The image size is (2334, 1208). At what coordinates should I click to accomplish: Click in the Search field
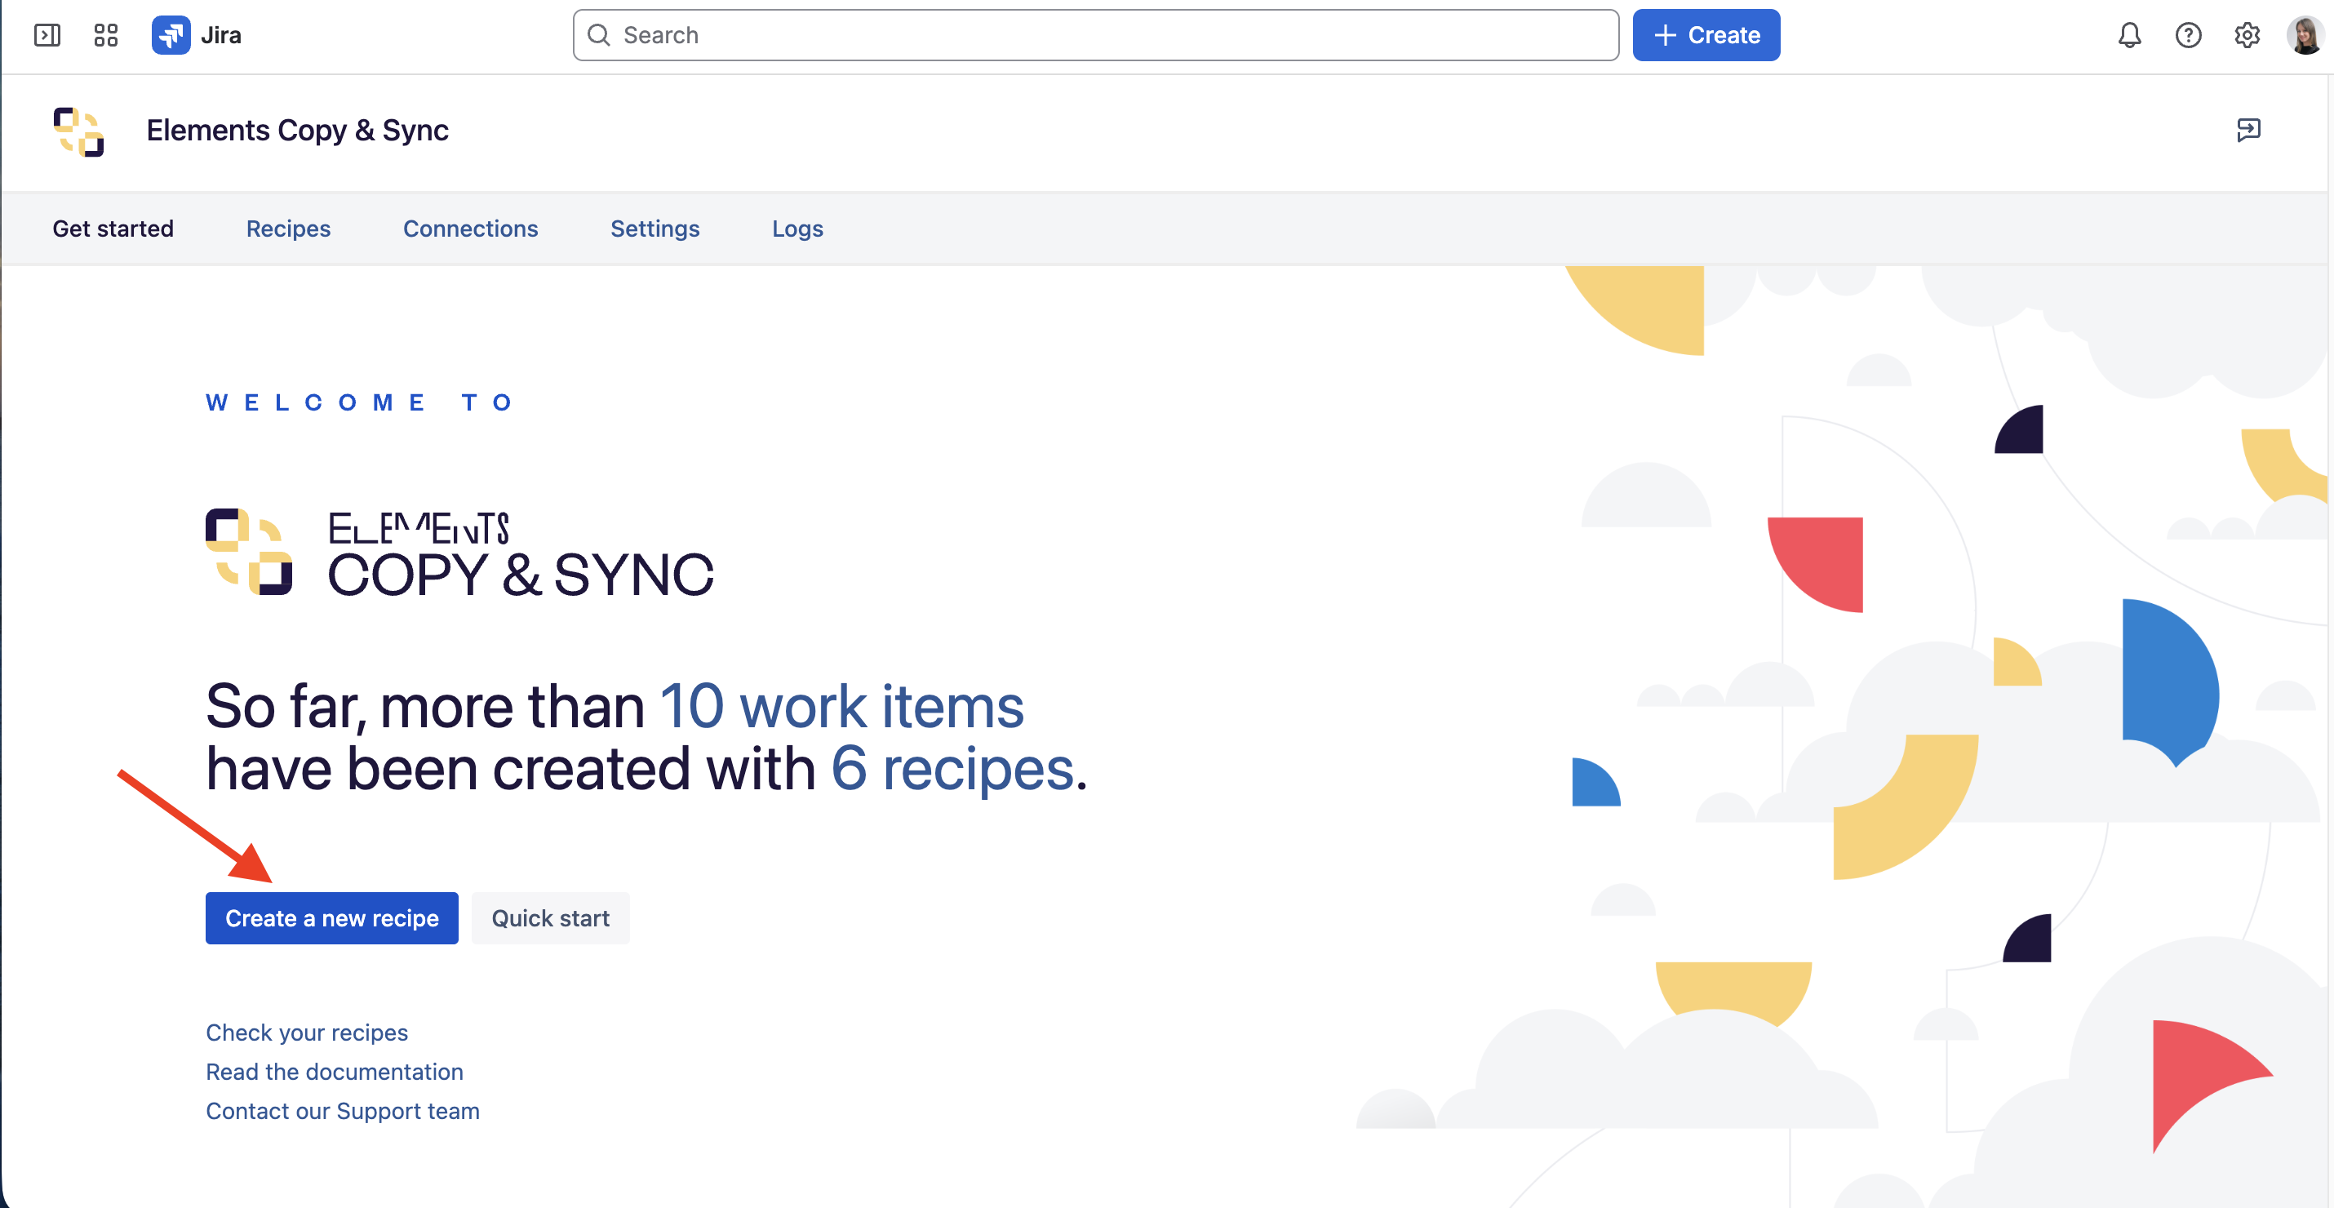[1095, 35]
